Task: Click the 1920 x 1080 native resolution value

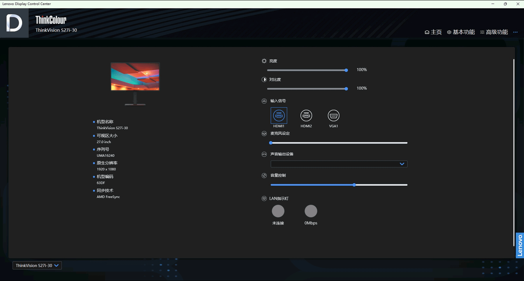Action: (106, 169)
